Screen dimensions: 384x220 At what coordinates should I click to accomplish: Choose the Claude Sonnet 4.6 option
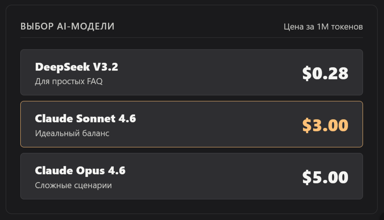(x=192, y=124)
